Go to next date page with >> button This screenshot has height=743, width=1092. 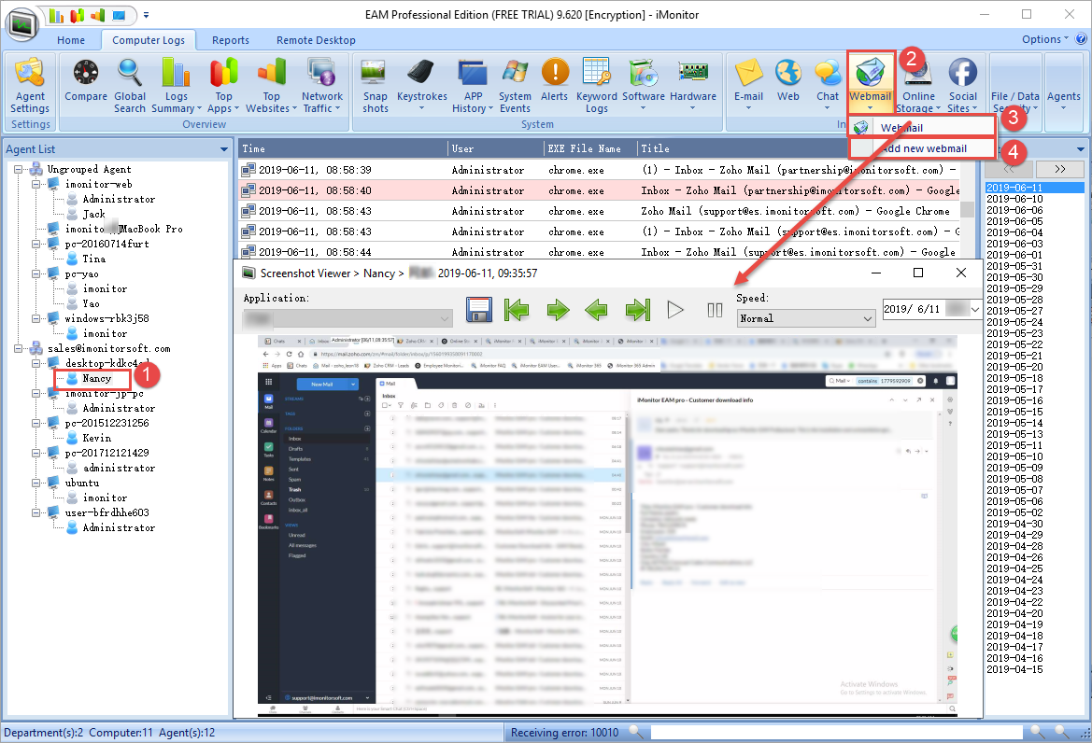(1060, 169)
